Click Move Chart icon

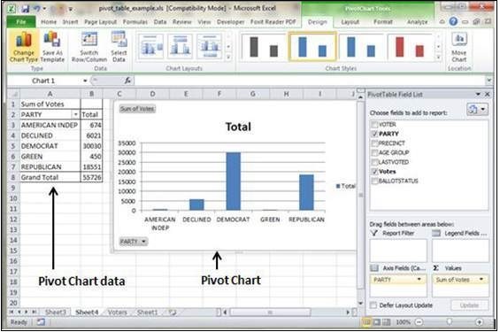click(459, 47)
